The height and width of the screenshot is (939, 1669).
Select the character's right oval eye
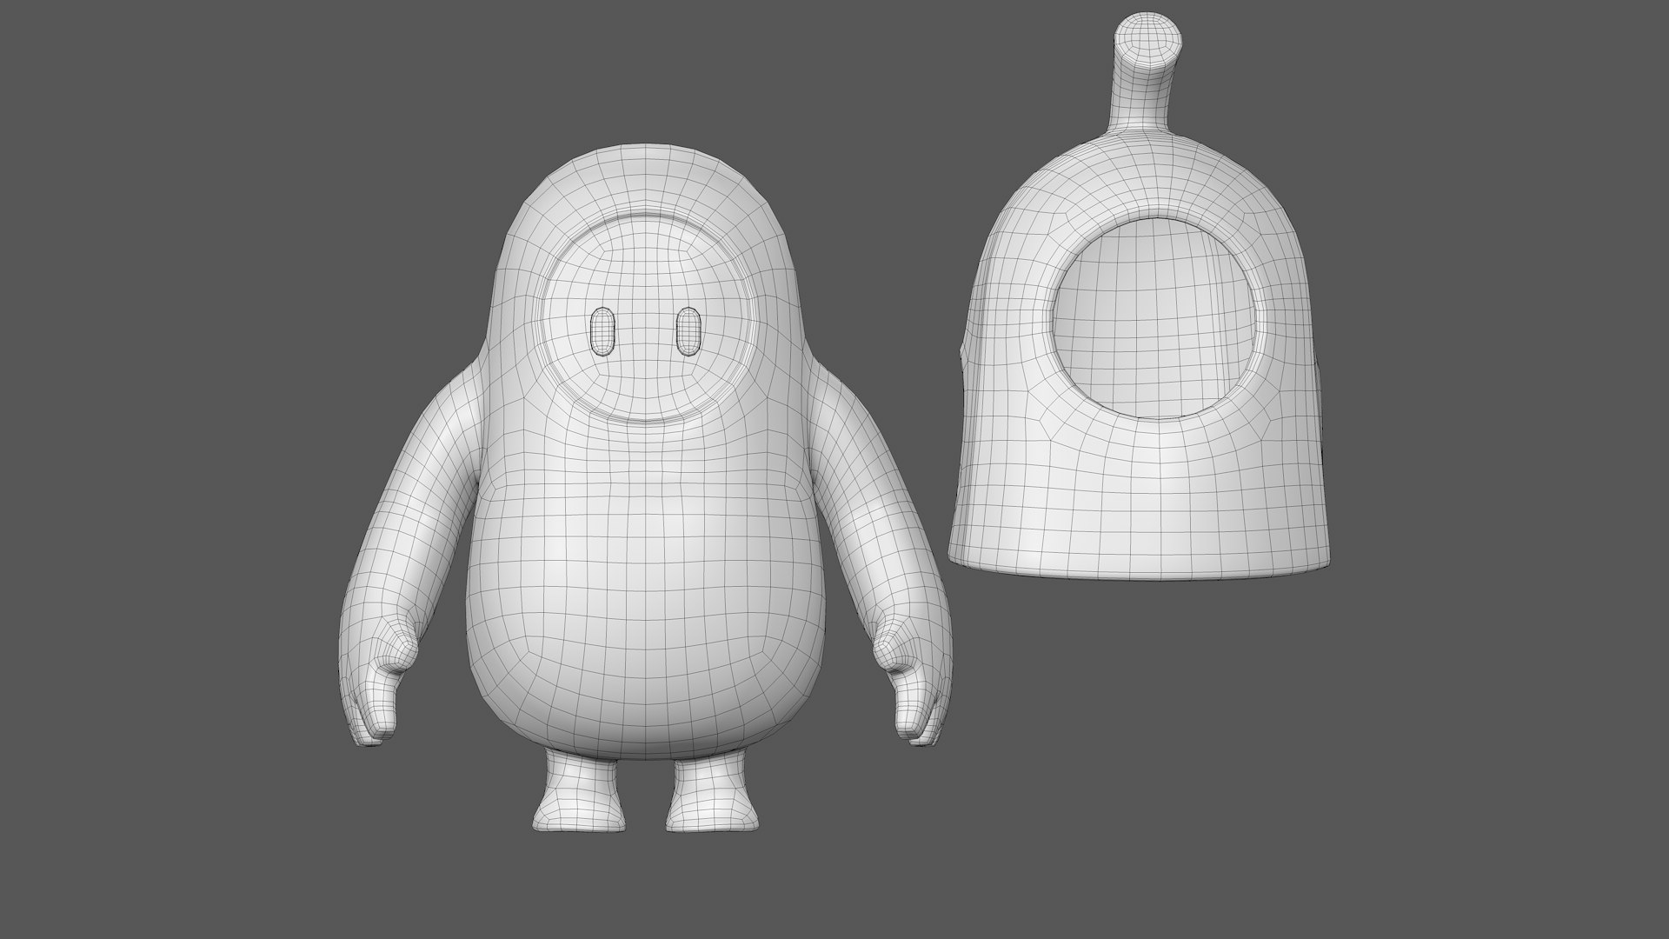coord(688,331)
